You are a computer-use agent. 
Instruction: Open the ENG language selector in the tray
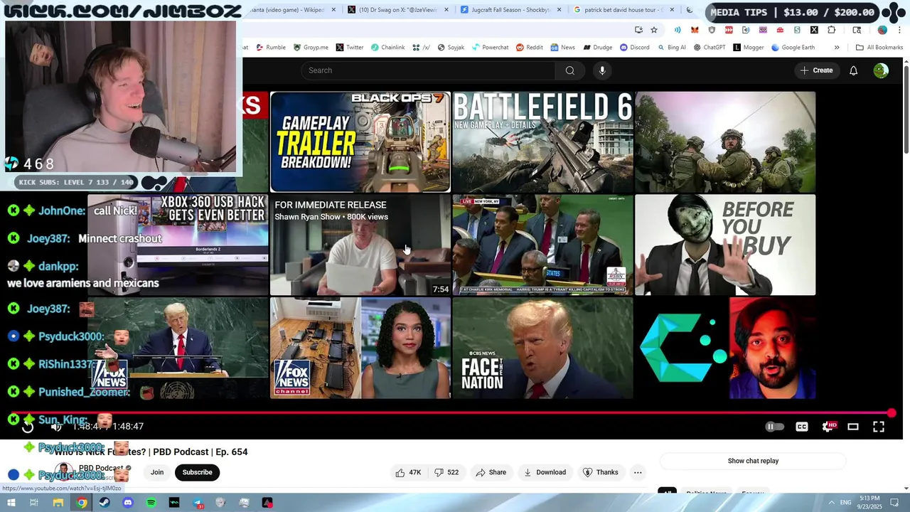tap(845, 503)
